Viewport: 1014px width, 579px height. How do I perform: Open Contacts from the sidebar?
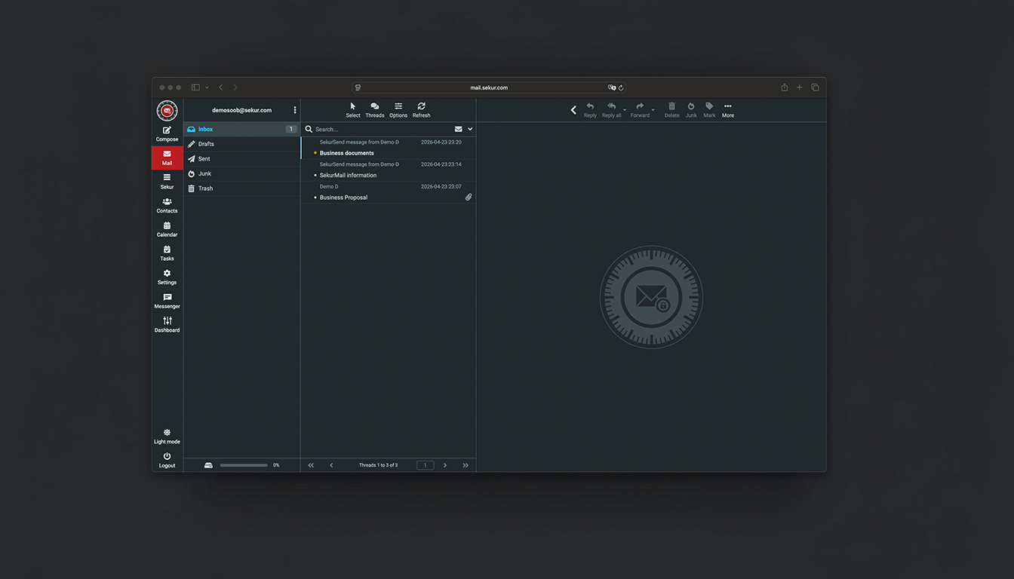point(167,205)
